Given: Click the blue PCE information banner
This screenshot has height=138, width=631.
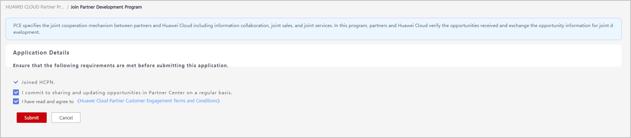Looking at the screenshot, I should (x=314, y=29).
